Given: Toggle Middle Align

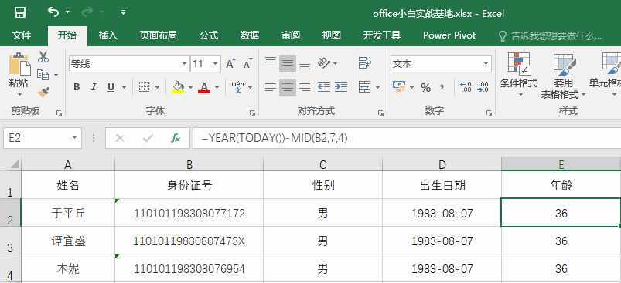Looking at the screenshot, I should [288, 63].
